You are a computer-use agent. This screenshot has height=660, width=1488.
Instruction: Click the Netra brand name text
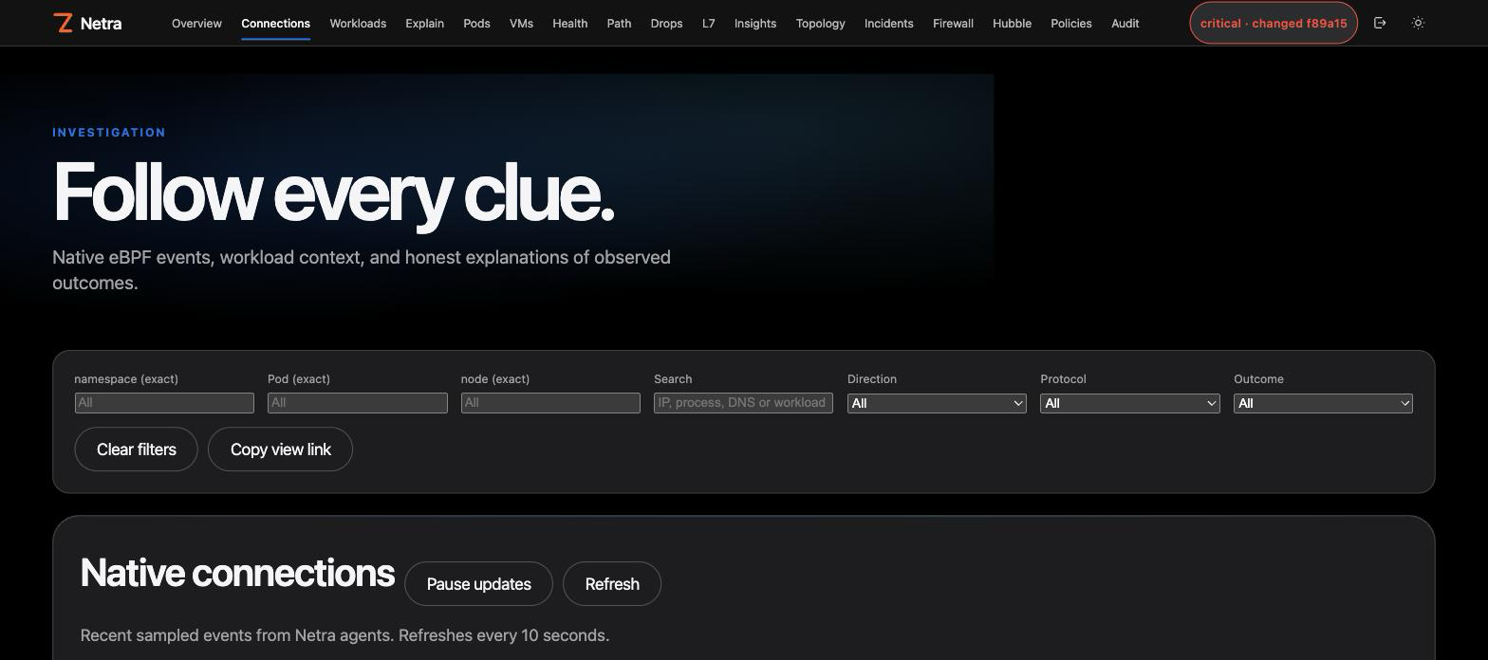click(101, 24)
